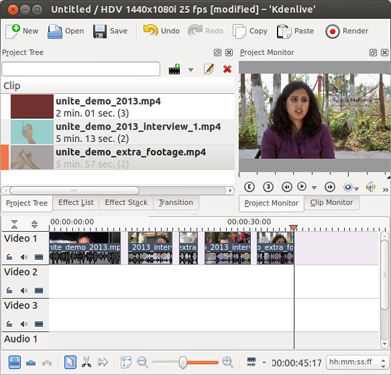Hide video on Video 3 track
Image resolution: width=391 pixels, height=375 pixels.
[38, 324]
